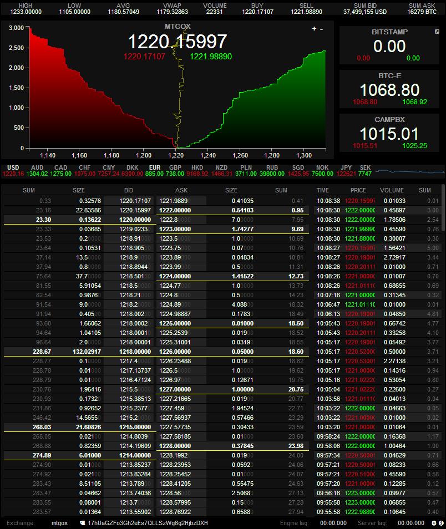Screen dimensions: 446x529
Task: Click the MTGOX last price 1220.15997
Action: [178, 42]
